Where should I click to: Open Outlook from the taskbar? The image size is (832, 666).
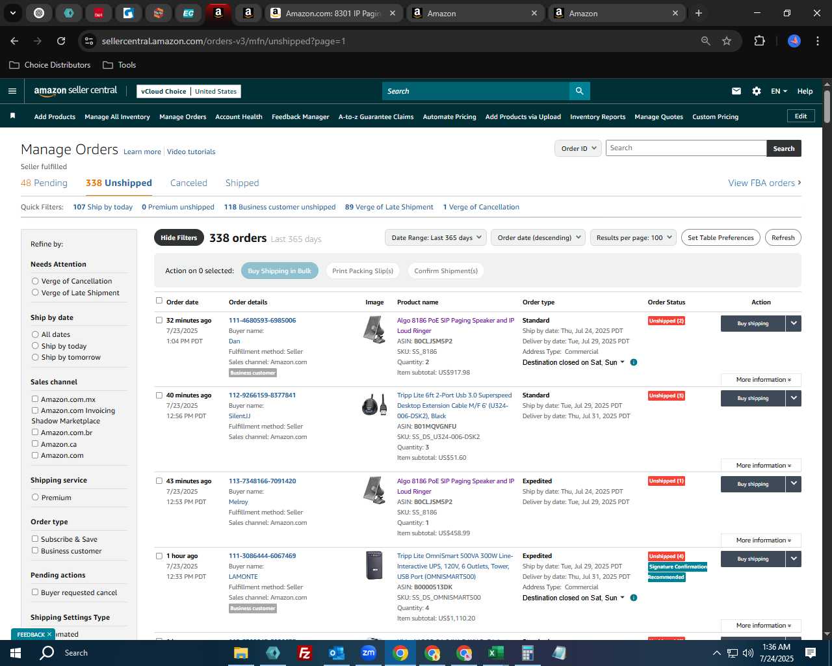337,653
